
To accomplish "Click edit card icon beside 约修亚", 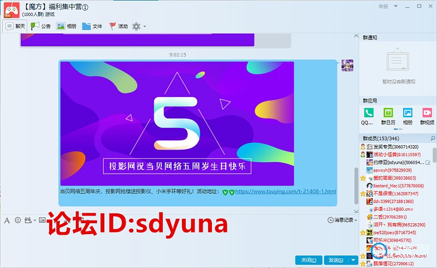I will point(428,163).
